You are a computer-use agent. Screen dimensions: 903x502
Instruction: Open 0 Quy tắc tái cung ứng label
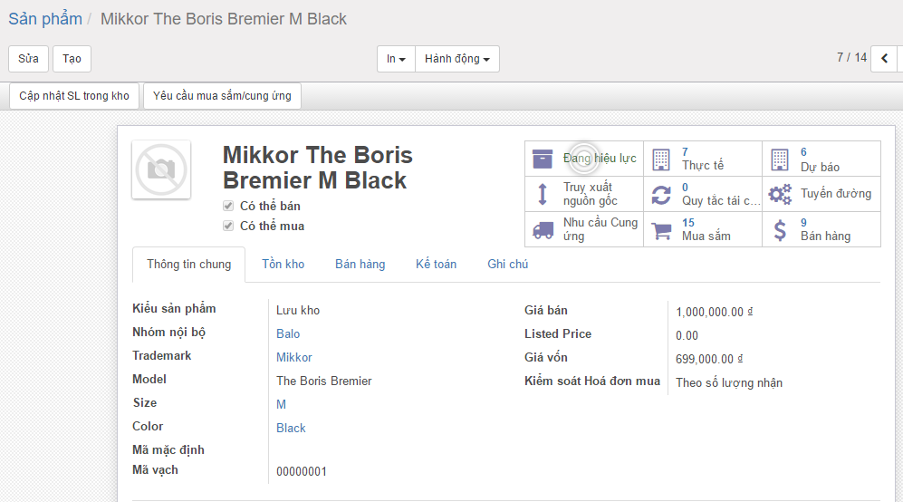coord(721,194)
